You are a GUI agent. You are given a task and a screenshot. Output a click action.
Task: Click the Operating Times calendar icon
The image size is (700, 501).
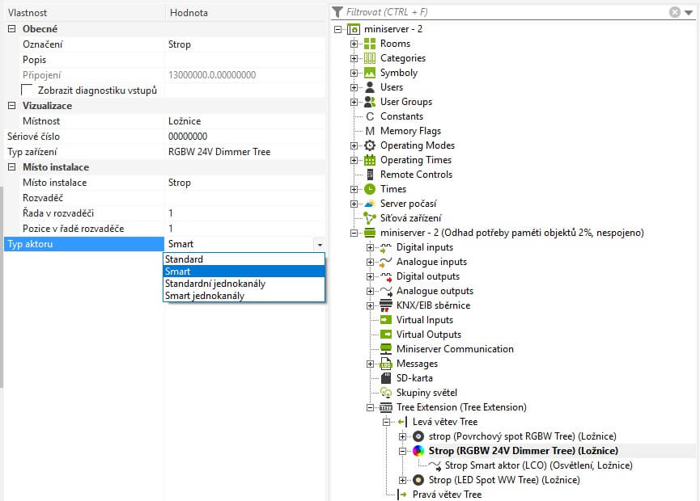pos(370,160)
